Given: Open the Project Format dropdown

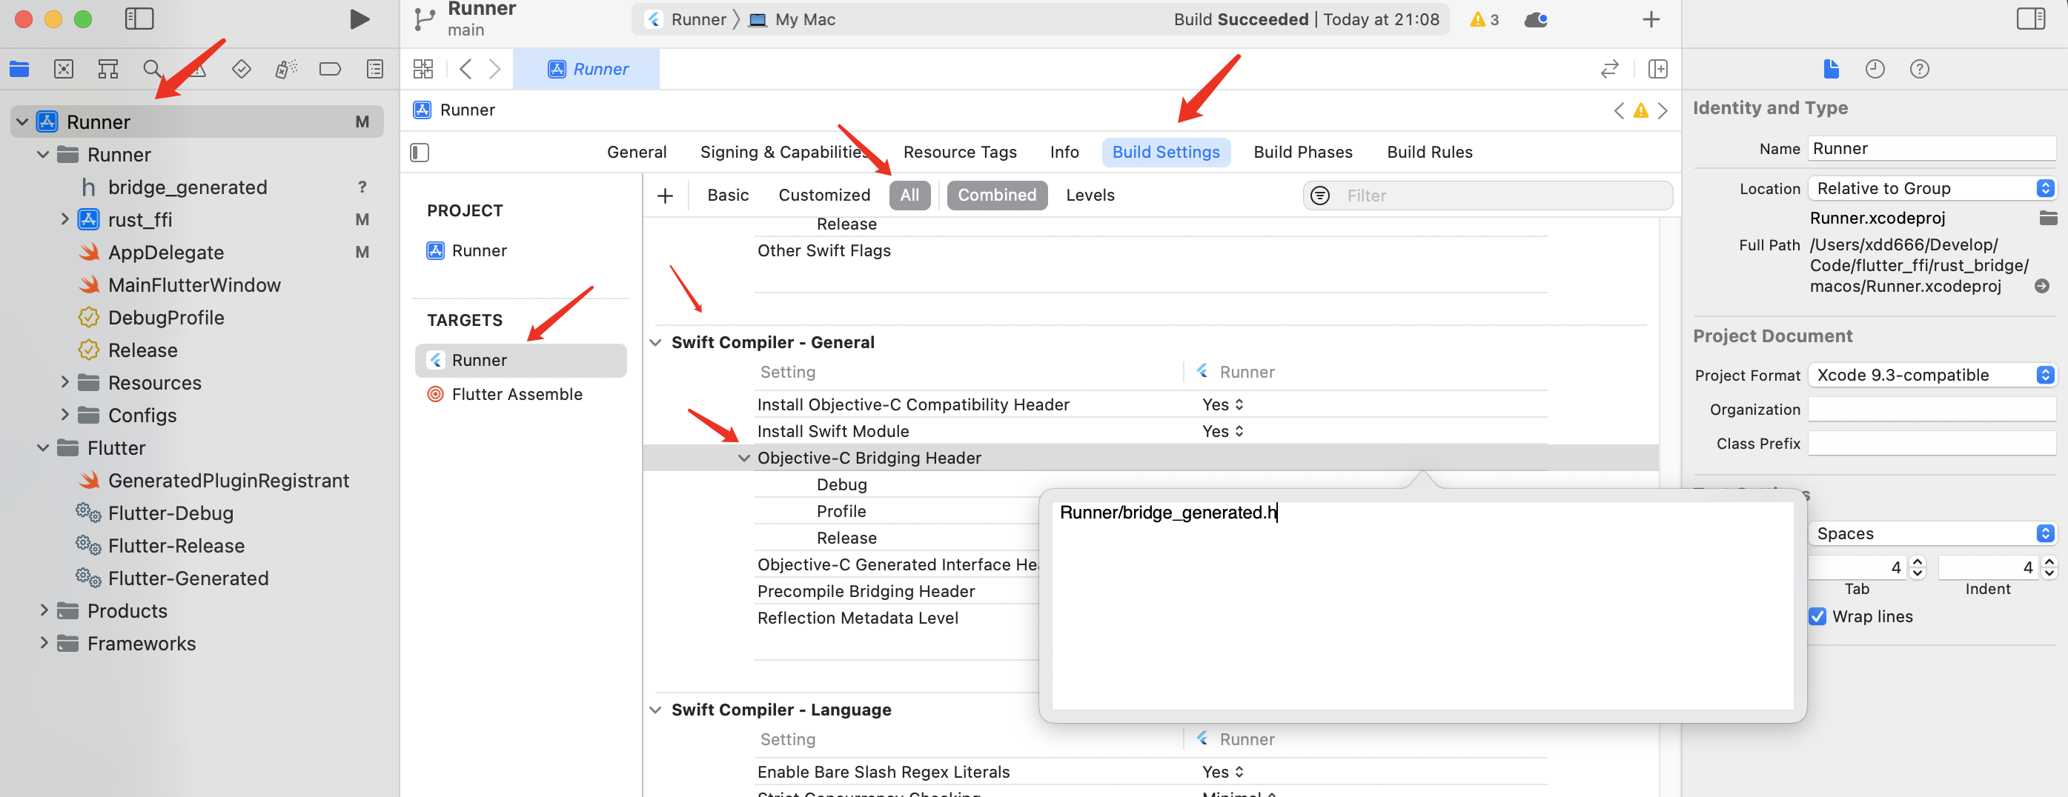Looking at the screenshot, I should (x=1932, y=375).
